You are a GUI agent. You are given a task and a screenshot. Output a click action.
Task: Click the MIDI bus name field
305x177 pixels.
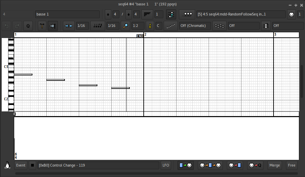tap(241, 14)
